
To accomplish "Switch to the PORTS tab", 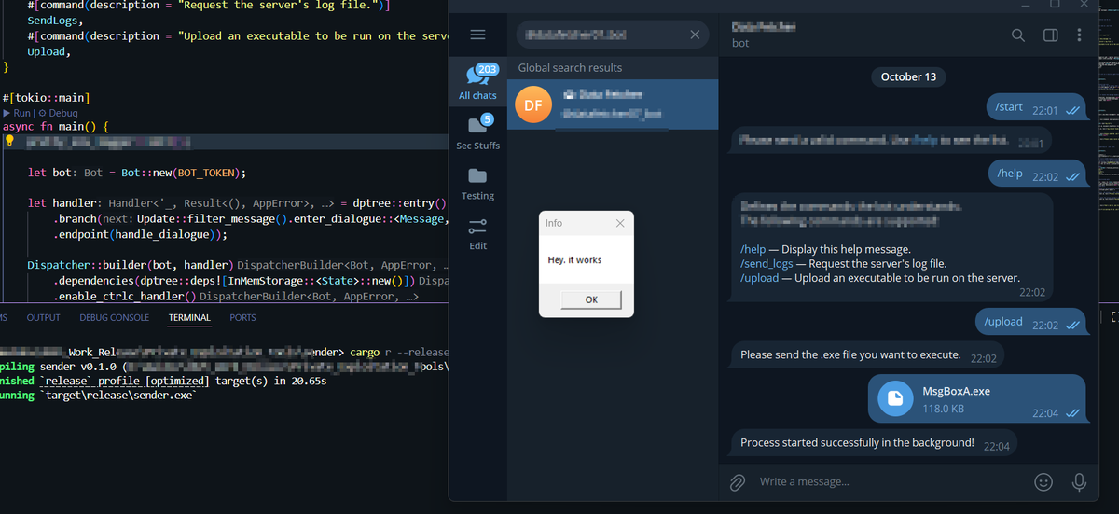I will [242, 318].
